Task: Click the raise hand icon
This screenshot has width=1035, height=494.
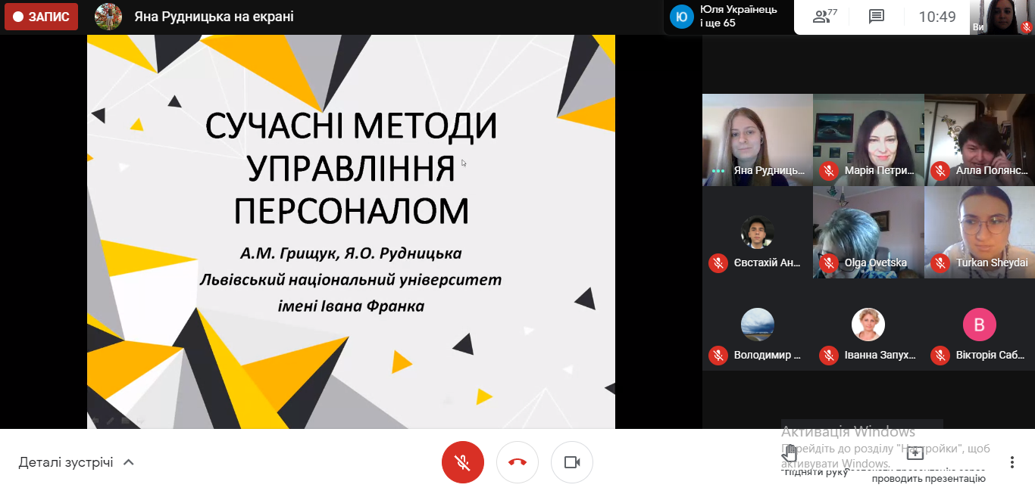Action: tap(790, 453)
